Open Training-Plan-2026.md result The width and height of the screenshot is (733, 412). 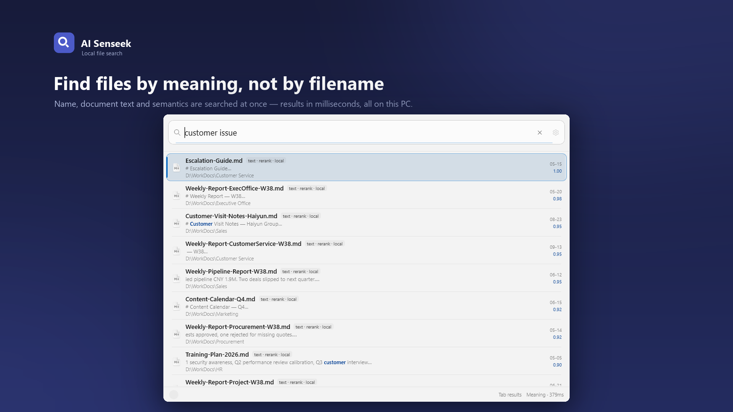click(x=366, y=362)
